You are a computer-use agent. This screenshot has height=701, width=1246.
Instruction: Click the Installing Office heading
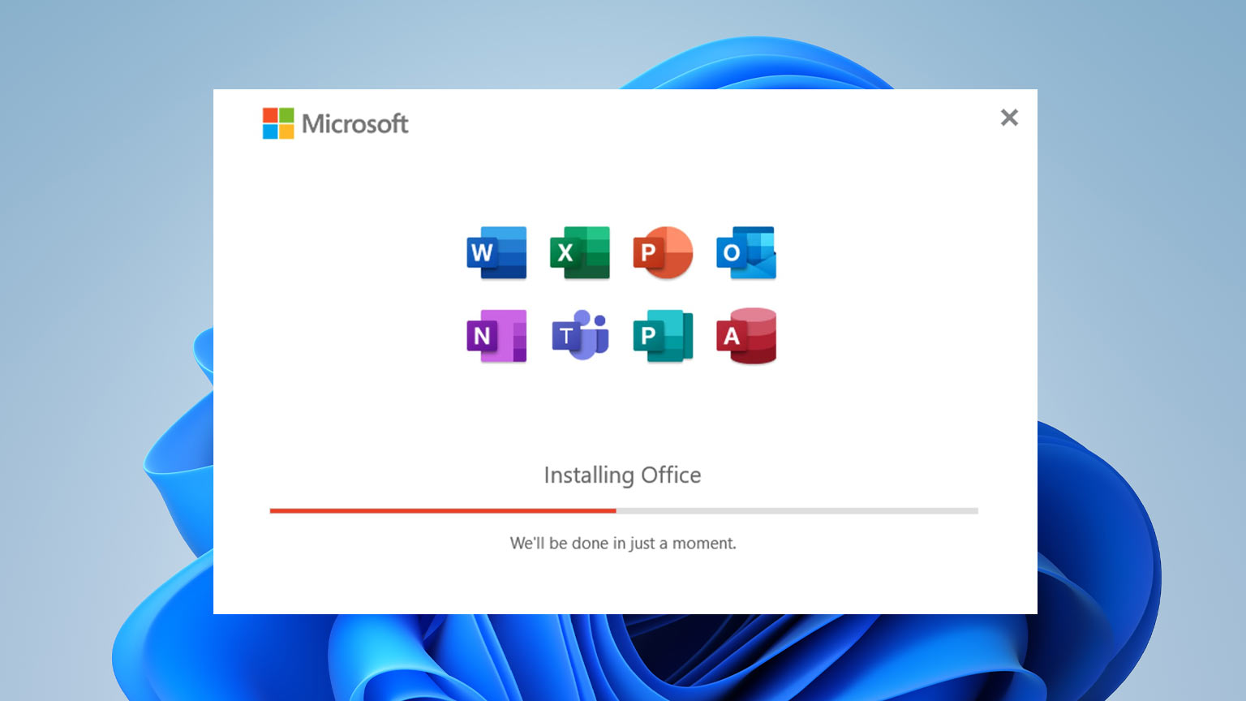click(x=623, y=475)
